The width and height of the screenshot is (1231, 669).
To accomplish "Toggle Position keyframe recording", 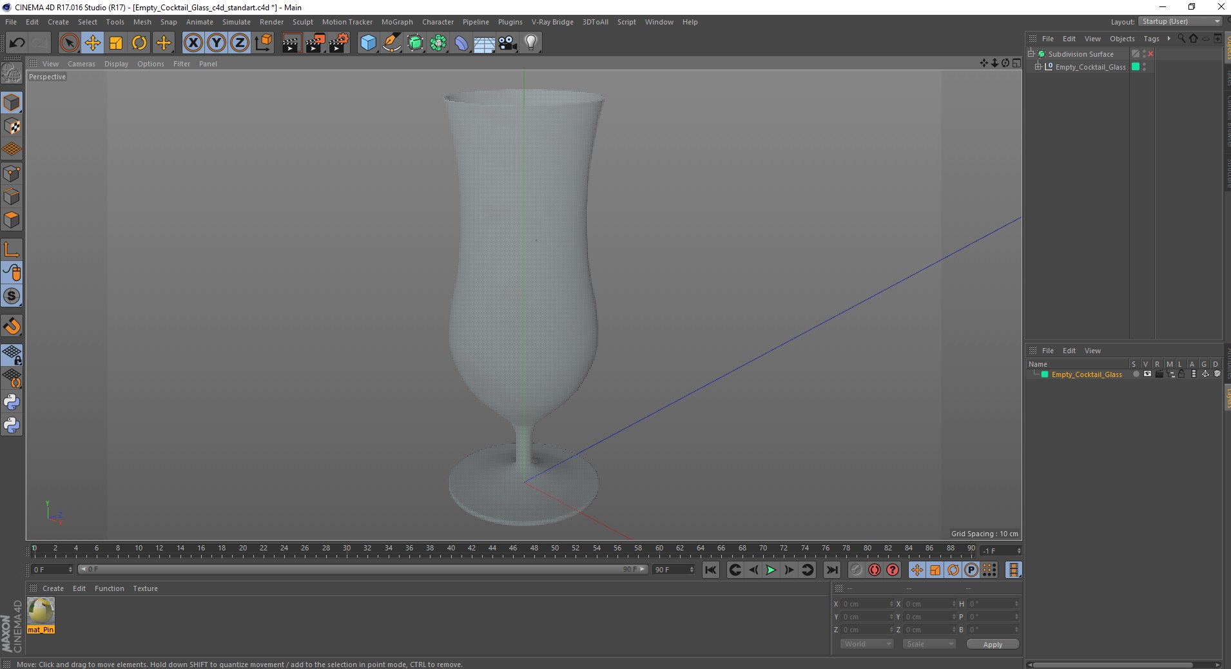I will click(x=916, y=570).
